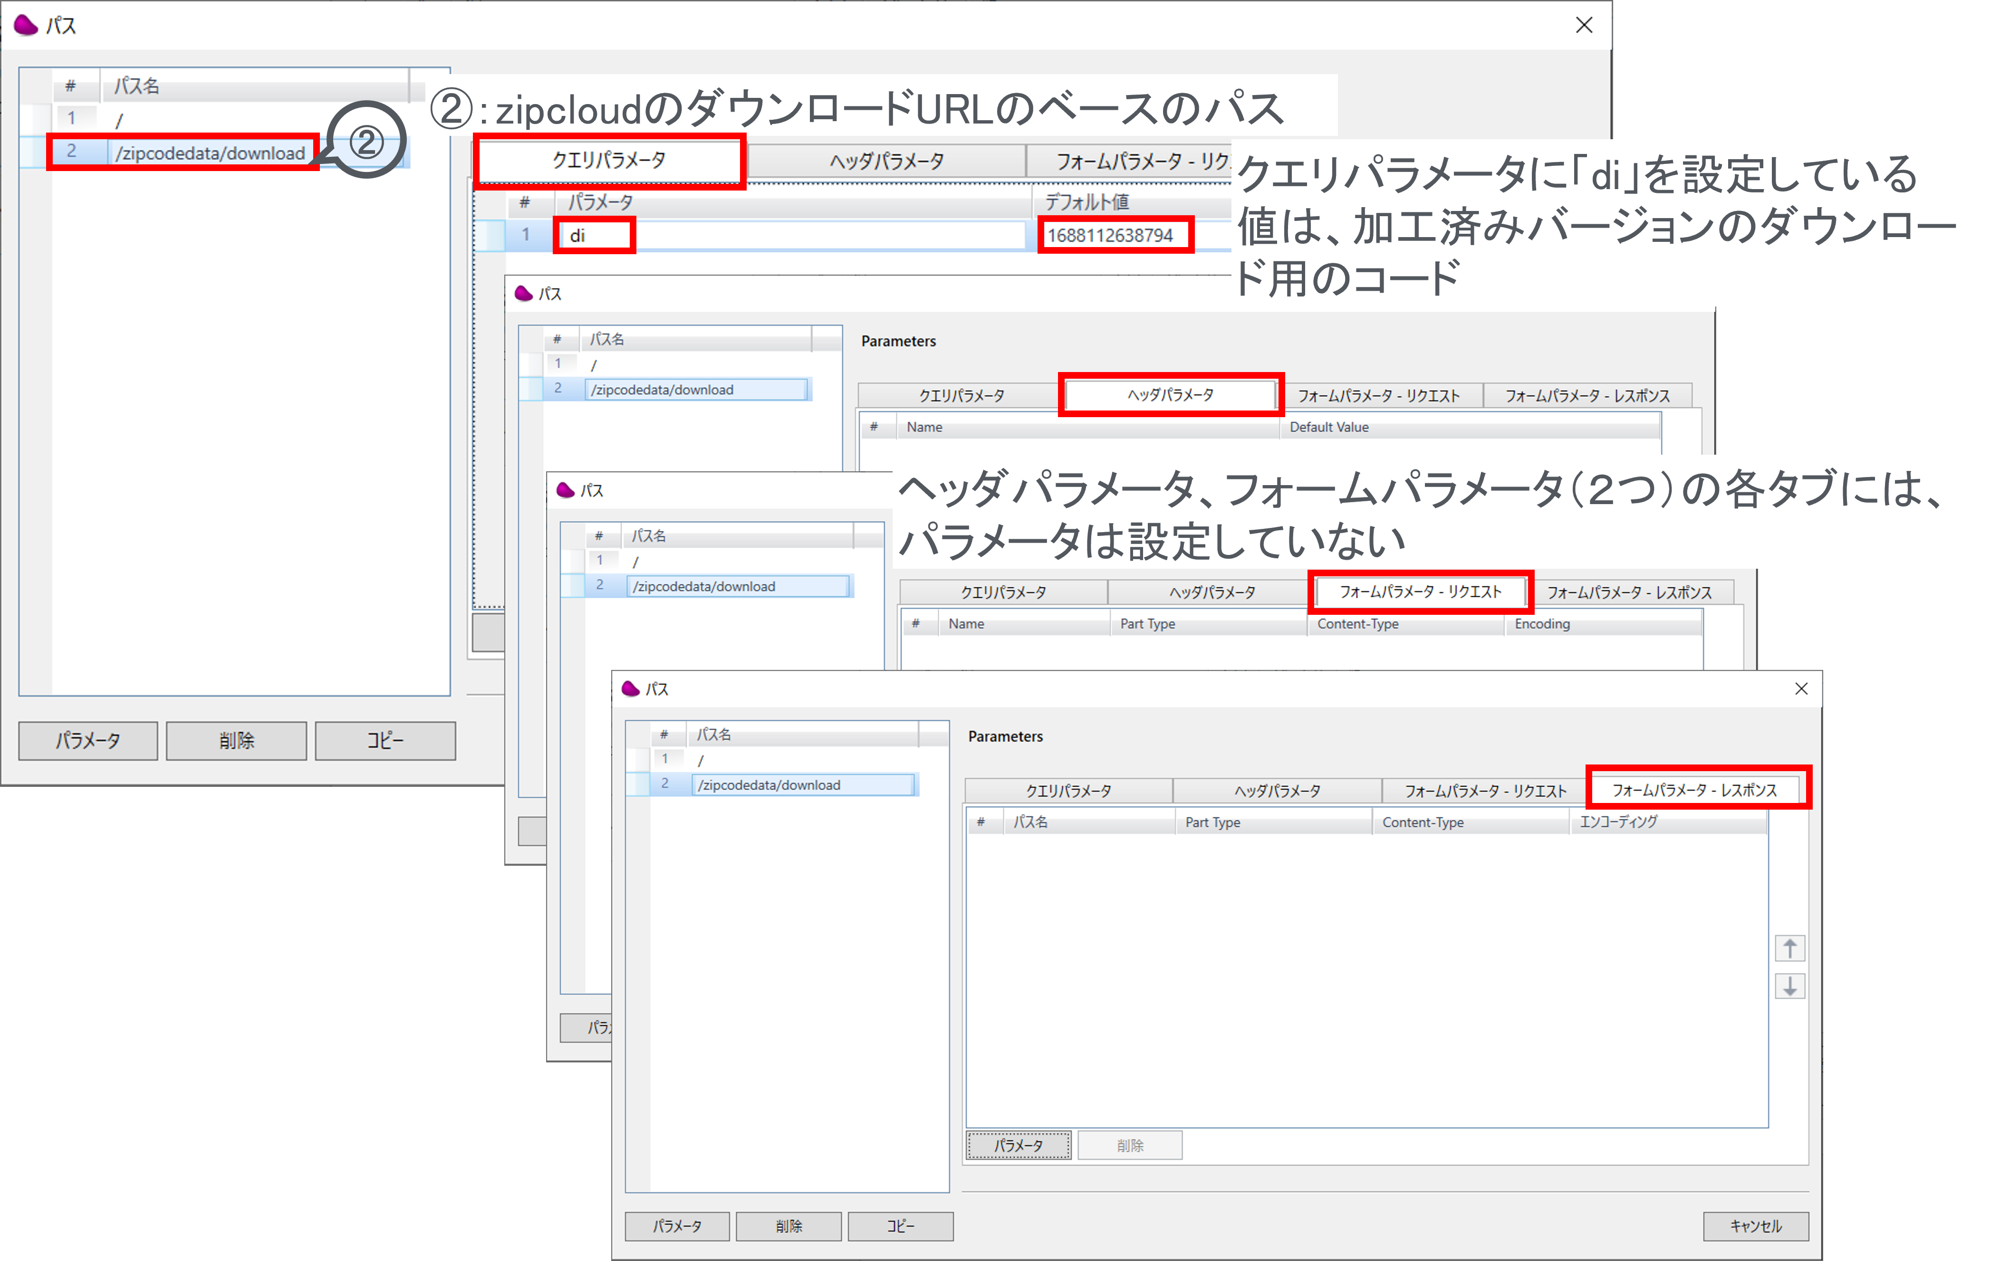Click the Content-Type column header in the front window
Viewport: 2000px width, 1261px height.
pyautogui.click(x=1470, y=822)
